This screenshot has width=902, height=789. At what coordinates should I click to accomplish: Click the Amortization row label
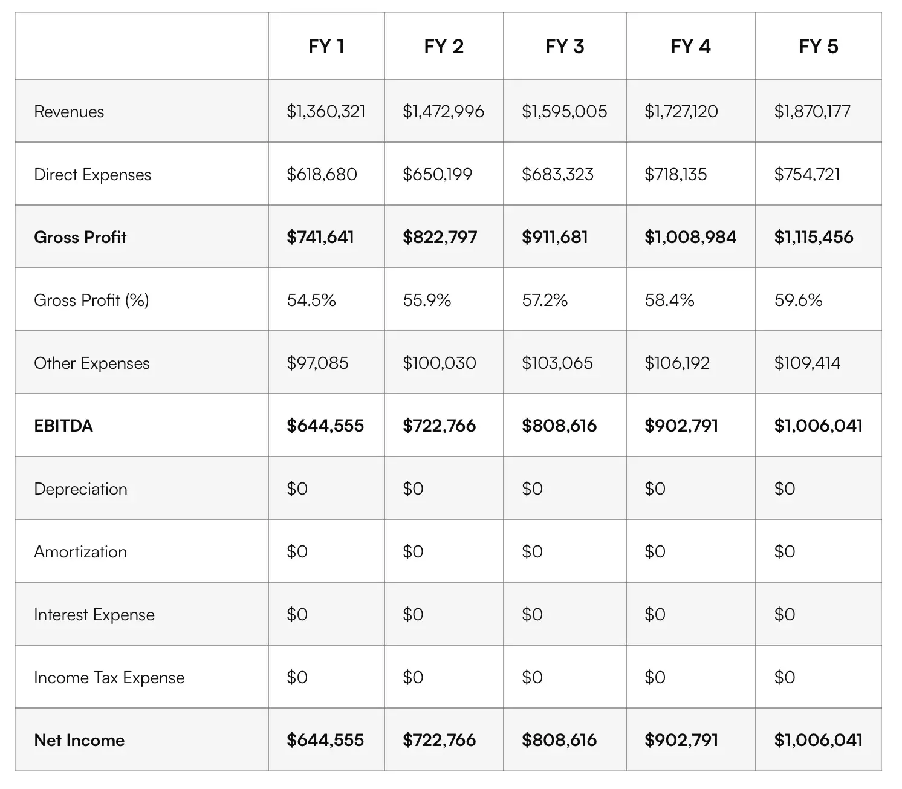click(80, 552)
